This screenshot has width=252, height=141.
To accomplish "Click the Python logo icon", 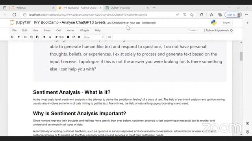I will click(214, 23).
